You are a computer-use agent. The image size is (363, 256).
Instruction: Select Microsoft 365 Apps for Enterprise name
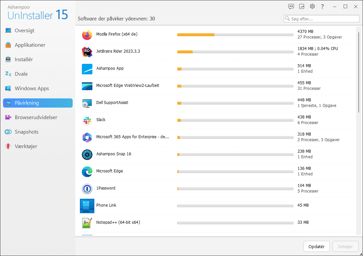click(x=133, y=137)
